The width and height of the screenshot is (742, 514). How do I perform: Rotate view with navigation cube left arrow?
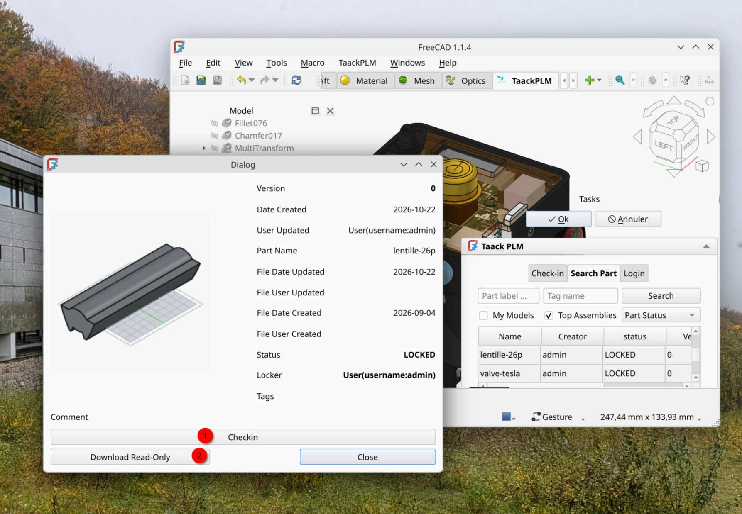pyautogui.click(x=637, y=137)
